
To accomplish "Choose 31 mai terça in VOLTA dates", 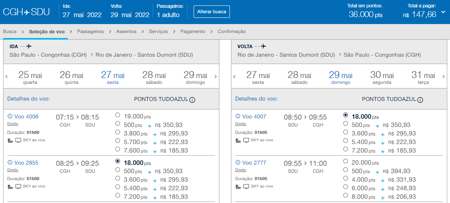I will click(x=423, y=78).
